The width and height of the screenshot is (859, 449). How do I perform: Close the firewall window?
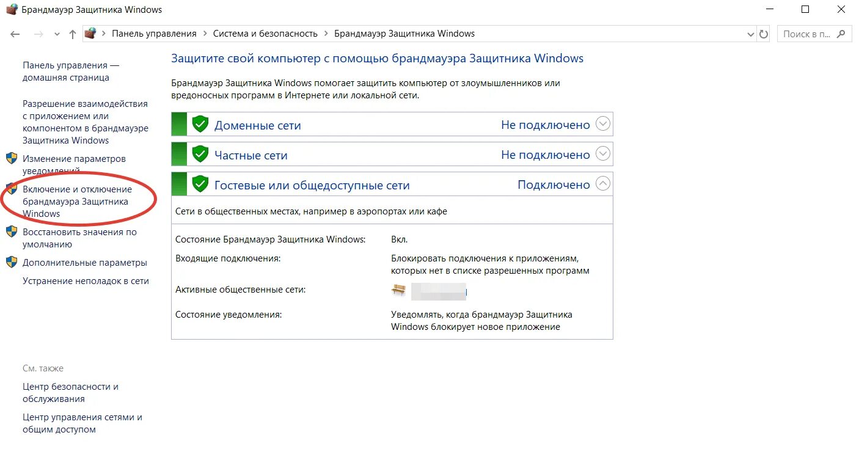(841, 10)
